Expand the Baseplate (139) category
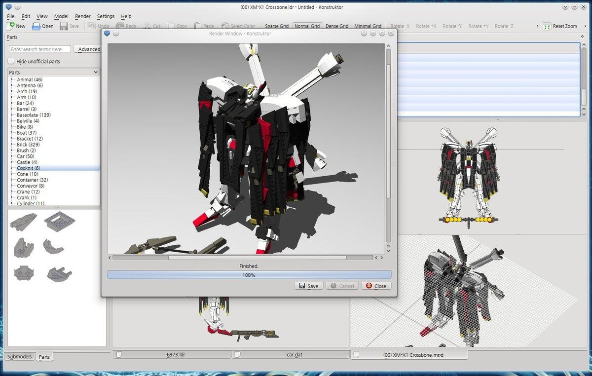Viewport: 592px width, 376px height. (x=11, y=115)
